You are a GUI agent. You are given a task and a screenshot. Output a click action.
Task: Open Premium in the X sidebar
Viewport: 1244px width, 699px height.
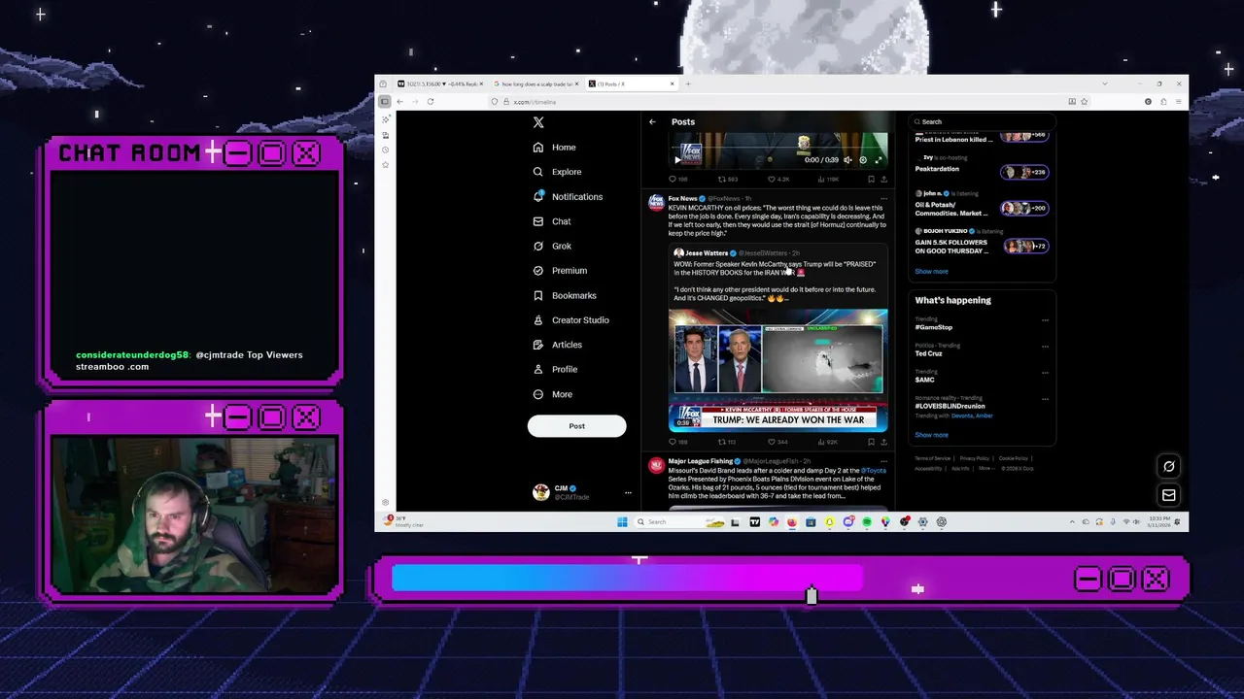pyautogui.click(x=560, y=271)
